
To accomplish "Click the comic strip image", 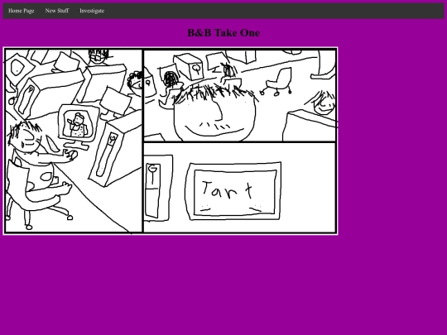I will [x=171, y=141].
